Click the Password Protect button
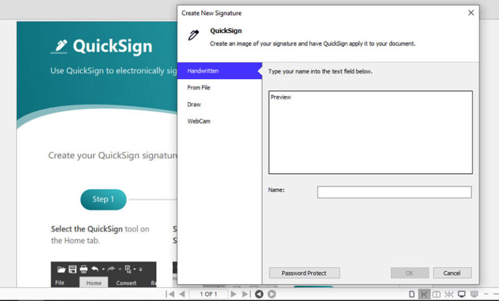Image resolution: width=499 pixels, height=301 pixels. click(304, 273)
